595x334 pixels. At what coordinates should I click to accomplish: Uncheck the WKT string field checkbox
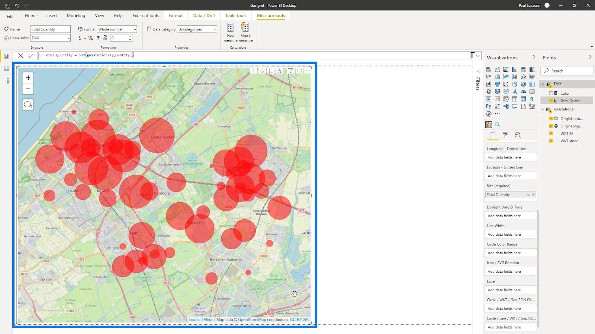pyautogui.click(x=551, y=141)
